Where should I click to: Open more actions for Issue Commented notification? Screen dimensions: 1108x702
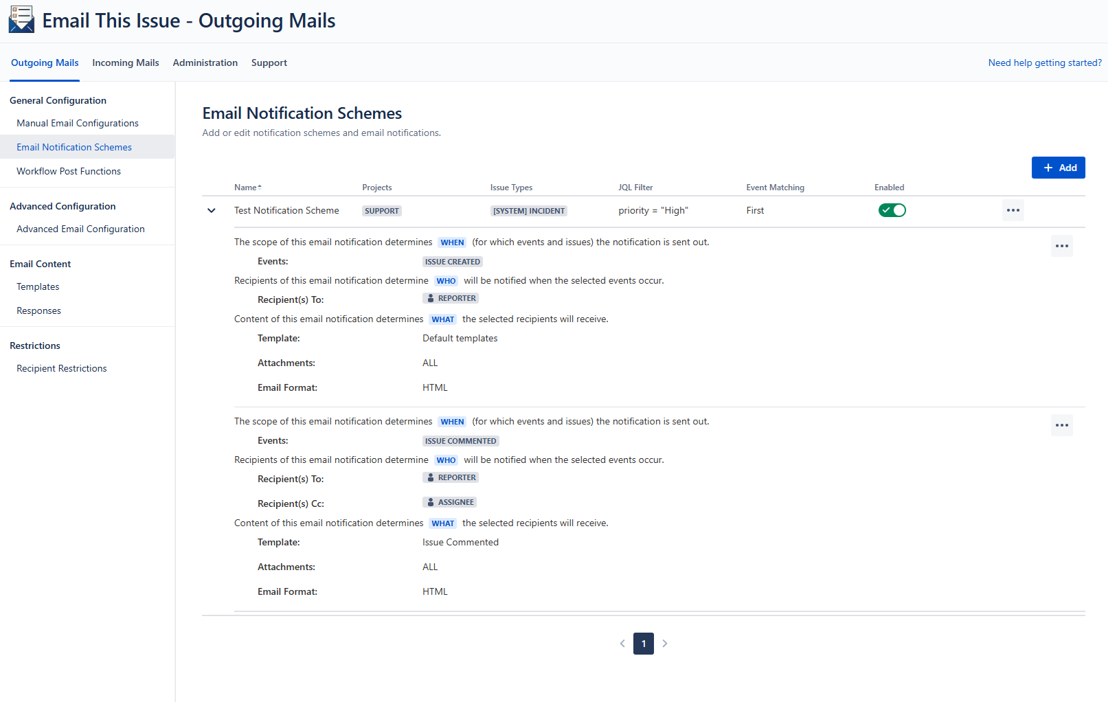pos(1061,425)
